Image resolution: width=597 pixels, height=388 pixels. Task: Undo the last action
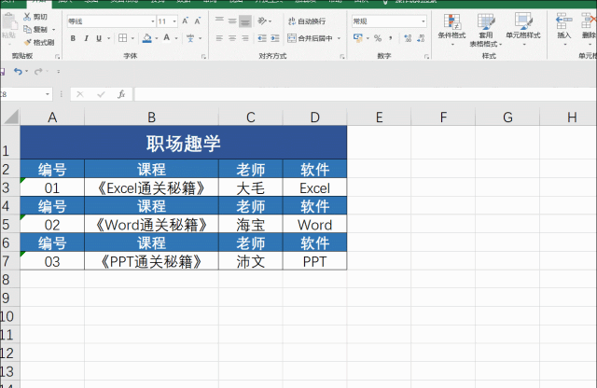(x=18, y=71)
